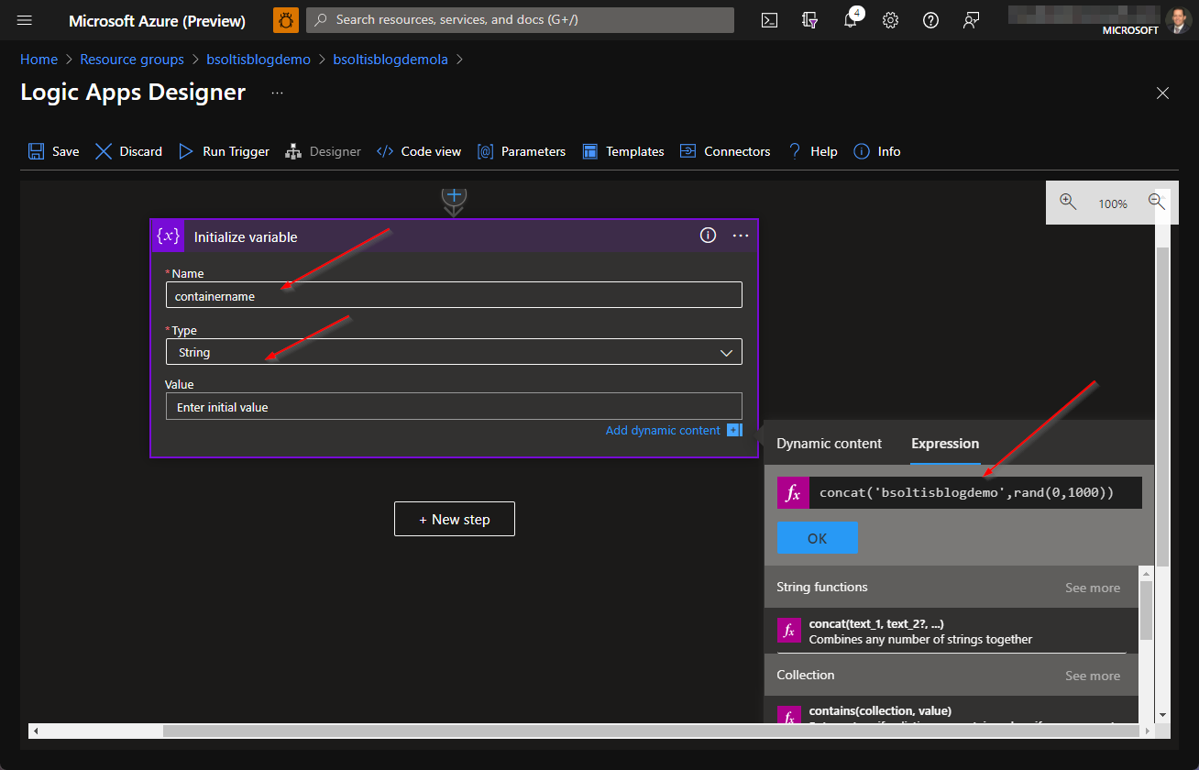Expand the Type dropdown showing String
Screen dimensions: 1199x770
click(x=454, y=352)
